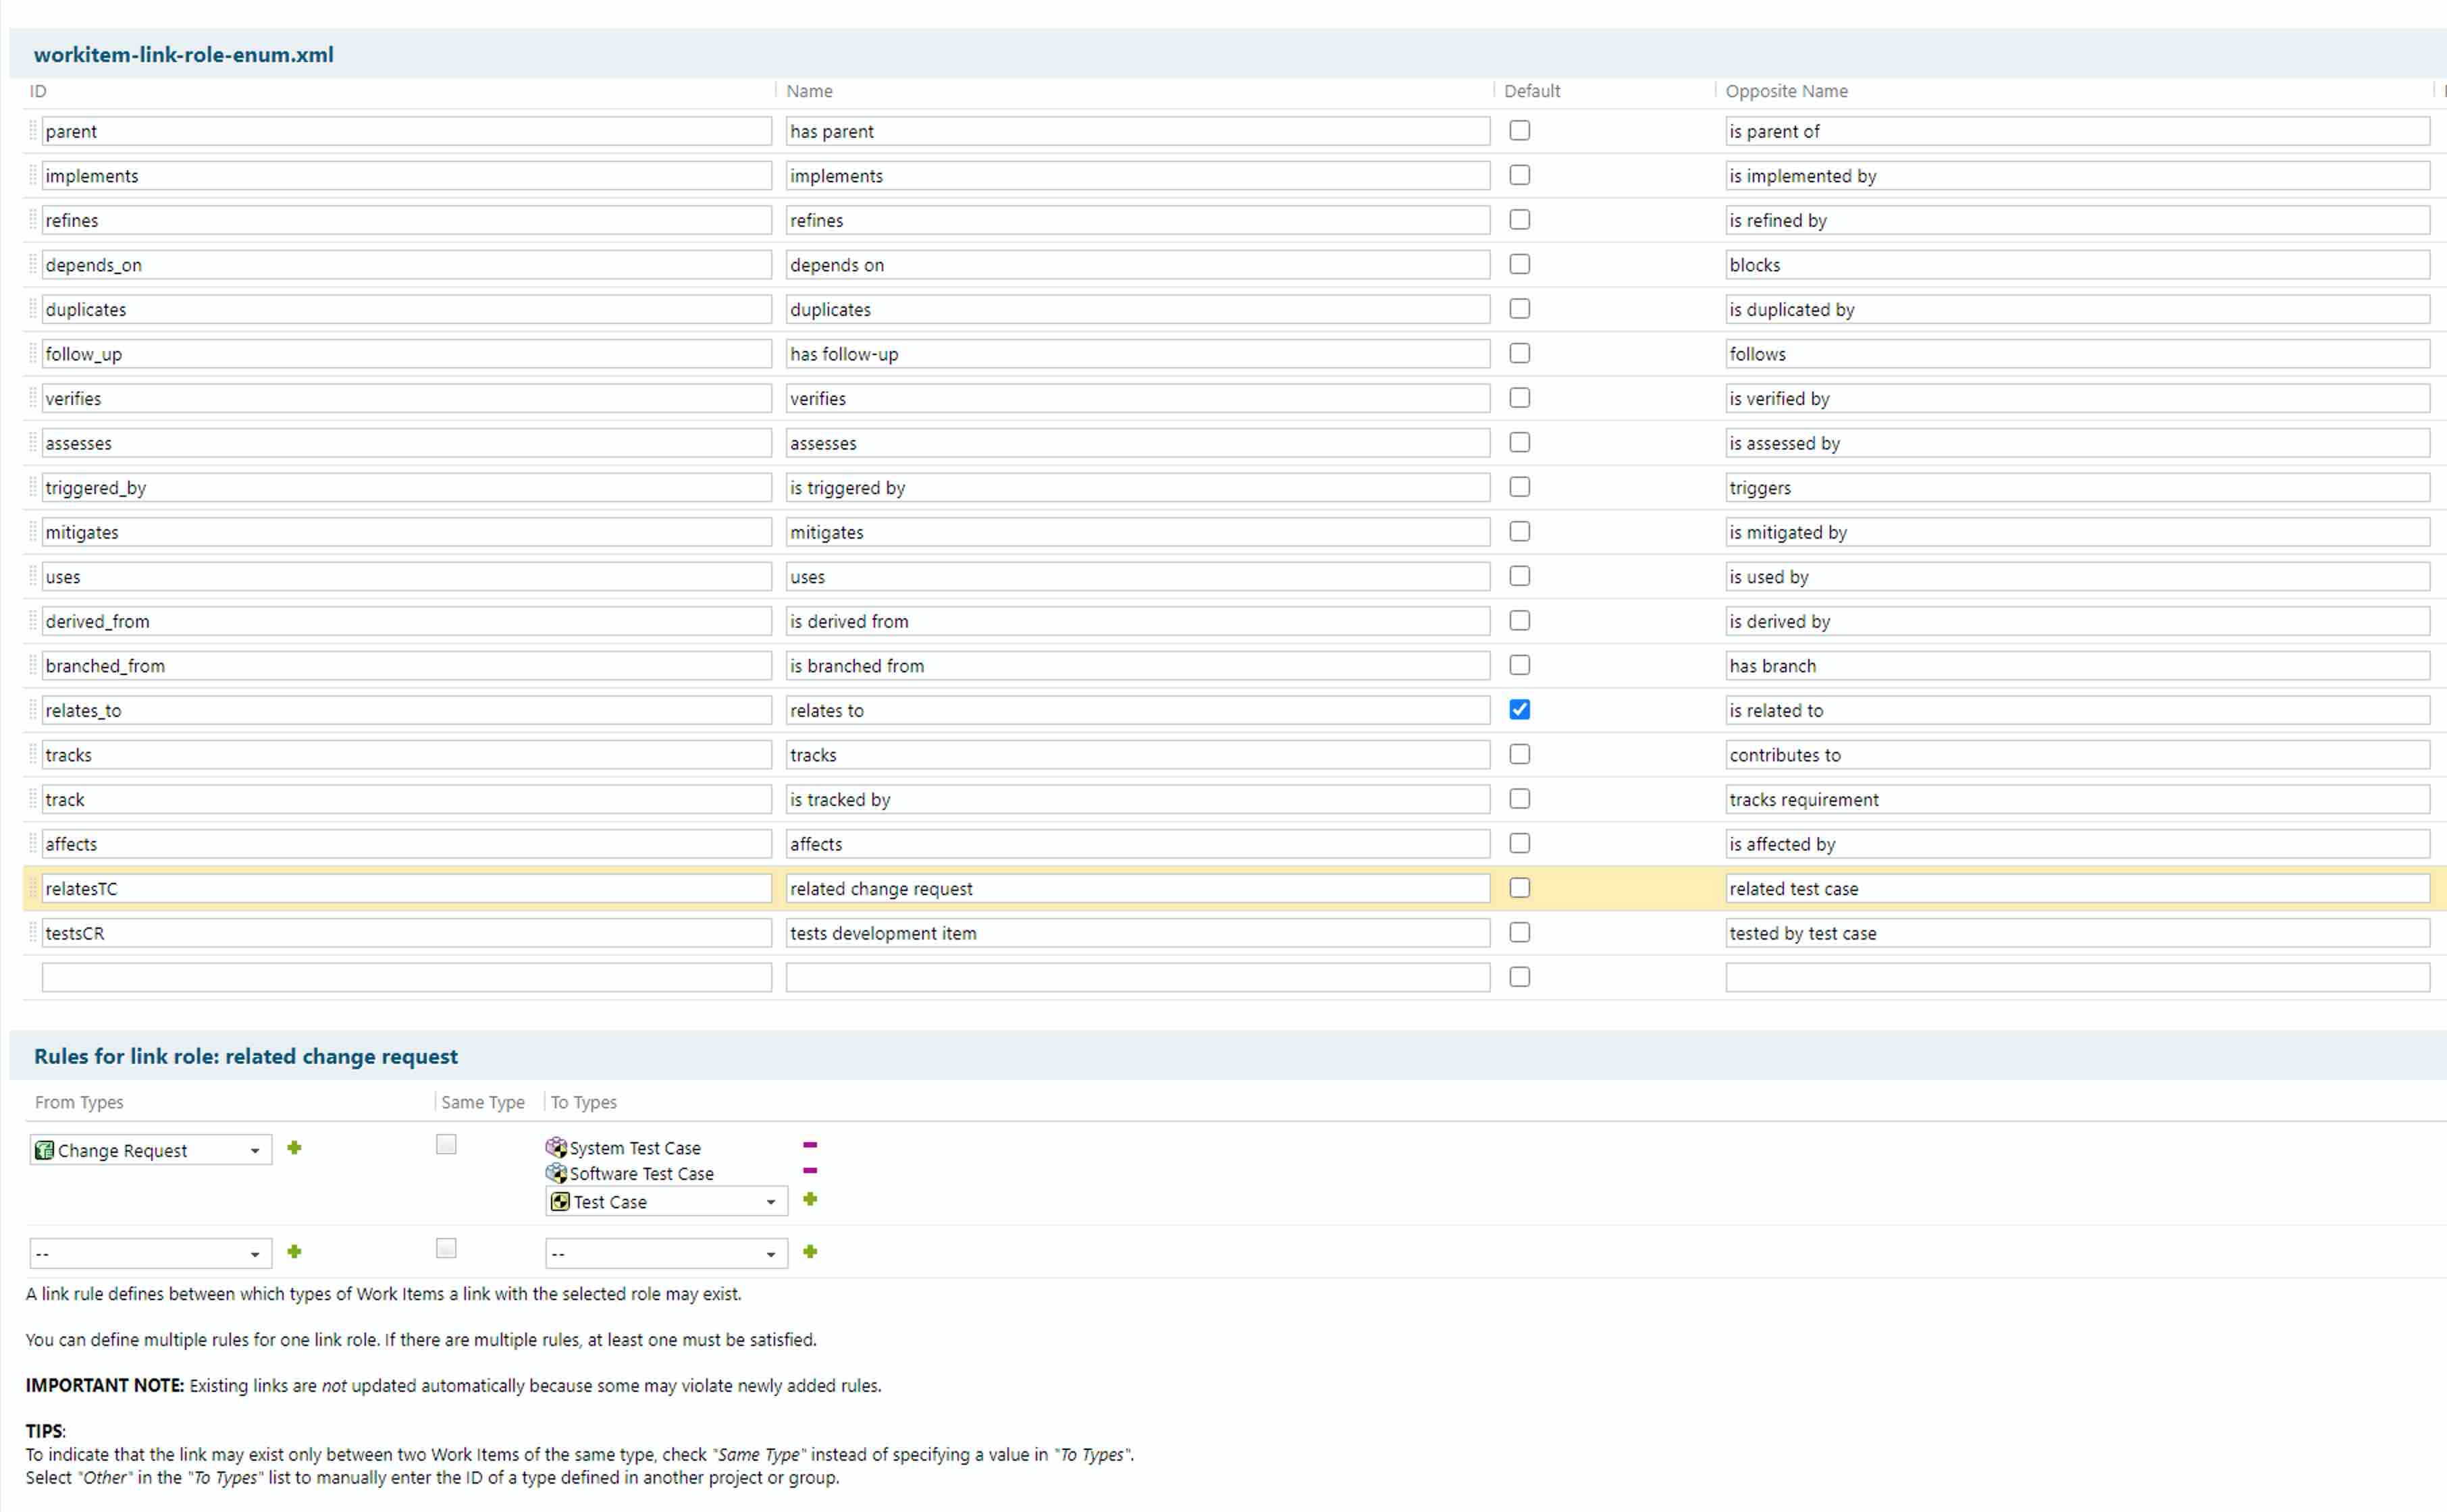Uncheck Default checkbox for relates_to row
This screenshot has width=2447, height=1512.
coord(1519,710)
